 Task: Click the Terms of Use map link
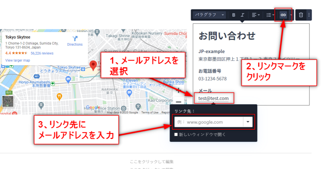tap(150, 113)
